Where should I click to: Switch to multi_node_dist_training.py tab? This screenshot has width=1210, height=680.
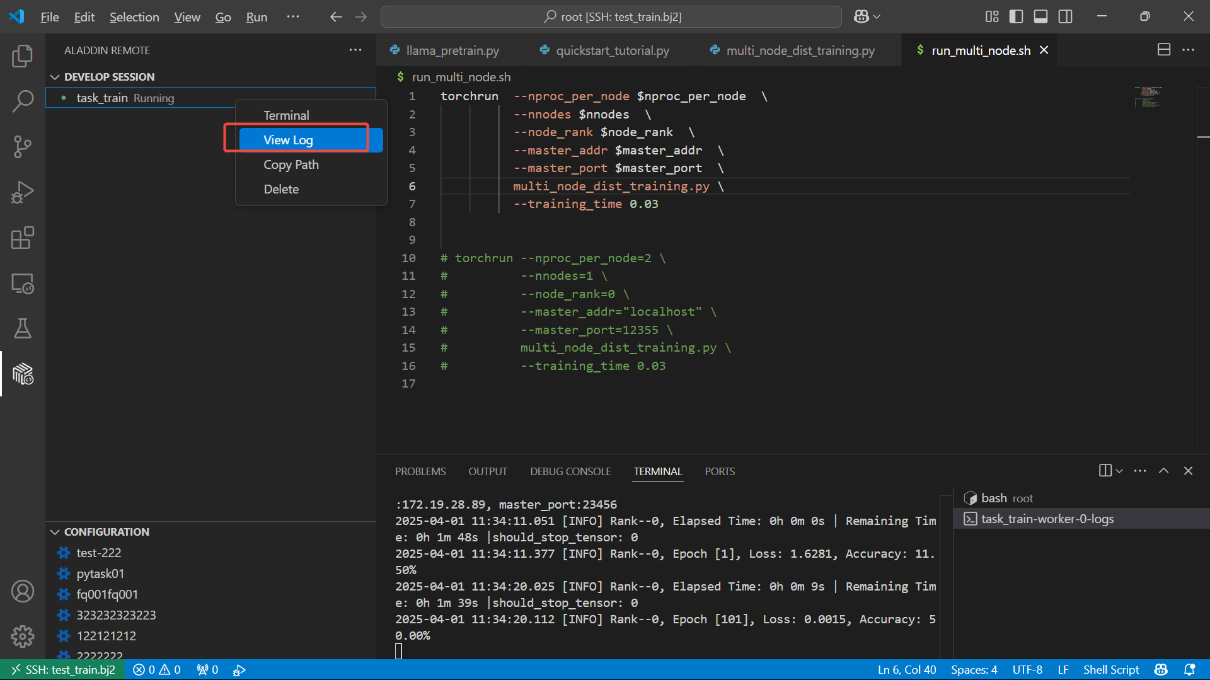(x=799, y=50)
